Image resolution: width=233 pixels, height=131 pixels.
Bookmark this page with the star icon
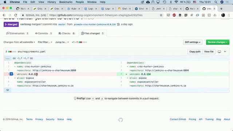[161, 15]
